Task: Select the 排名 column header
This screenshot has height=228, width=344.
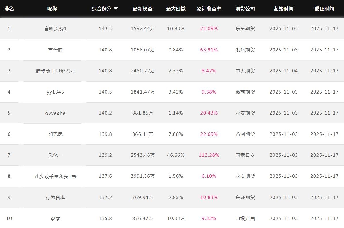Action: point(9,9)
